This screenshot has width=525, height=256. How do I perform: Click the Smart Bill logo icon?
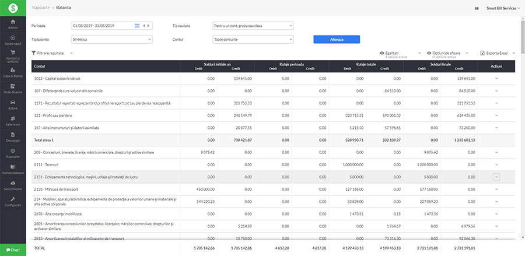(x=12, y=8)
